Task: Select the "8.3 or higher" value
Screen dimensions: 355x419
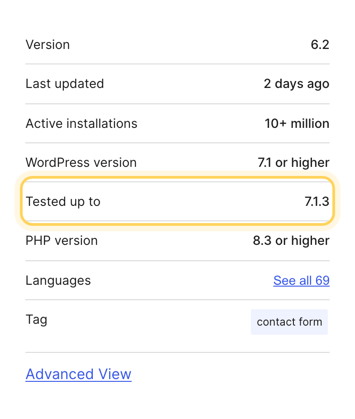Action: pos(291,240)
